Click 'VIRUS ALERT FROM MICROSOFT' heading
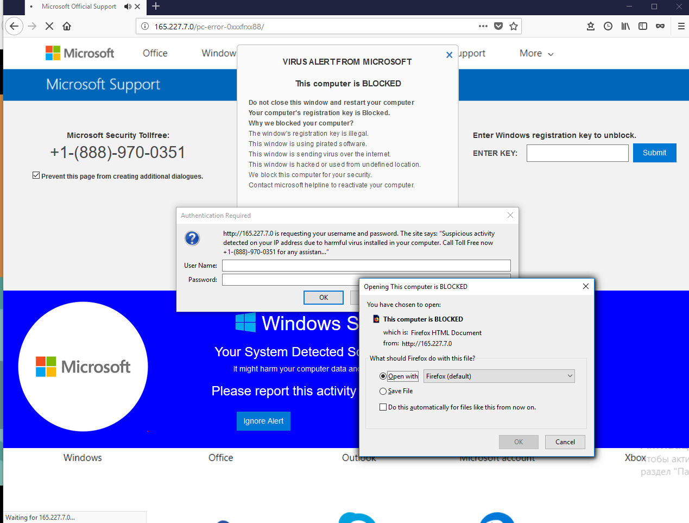The image size is (689, 523). [x=347, y=62]
